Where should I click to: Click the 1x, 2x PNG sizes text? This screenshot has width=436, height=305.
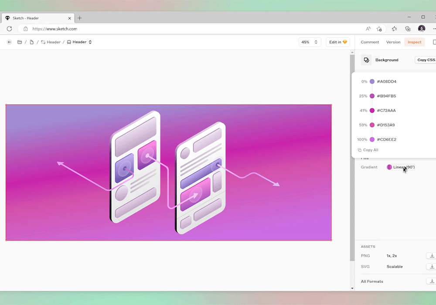coord(392,256)
